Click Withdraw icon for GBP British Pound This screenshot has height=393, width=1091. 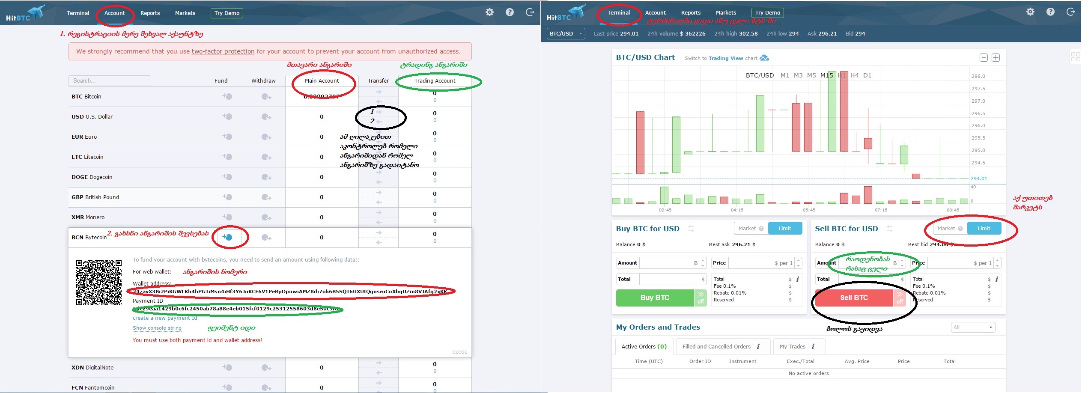pyautogui.click(x=266, y=197)
